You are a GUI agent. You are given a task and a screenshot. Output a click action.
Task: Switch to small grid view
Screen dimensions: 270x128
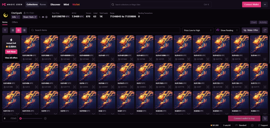point(19,30)
